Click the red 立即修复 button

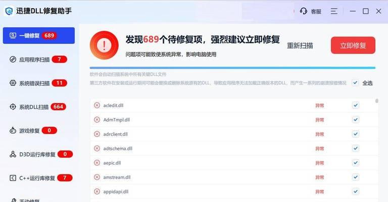tap(353, 45)
